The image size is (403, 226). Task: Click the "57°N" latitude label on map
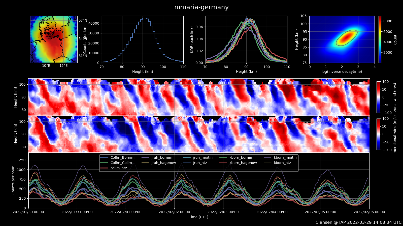(83, 20)
